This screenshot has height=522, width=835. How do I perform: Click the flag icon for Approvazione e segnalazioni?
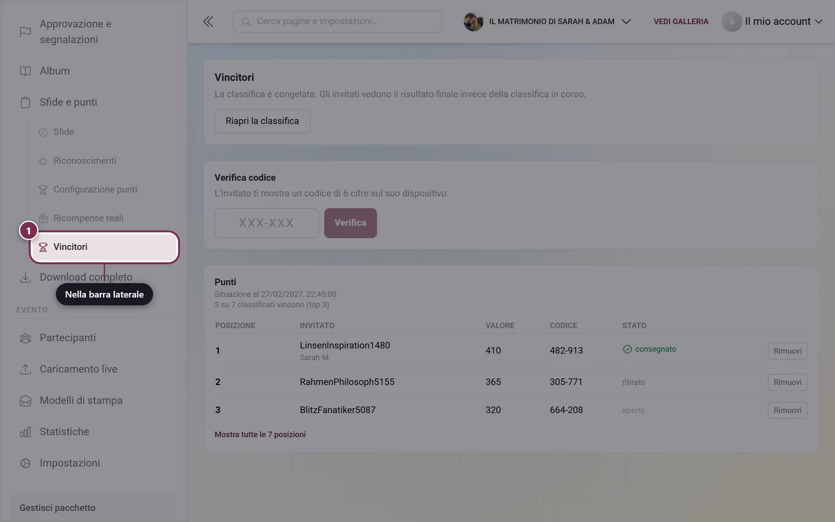coord(26,31)
